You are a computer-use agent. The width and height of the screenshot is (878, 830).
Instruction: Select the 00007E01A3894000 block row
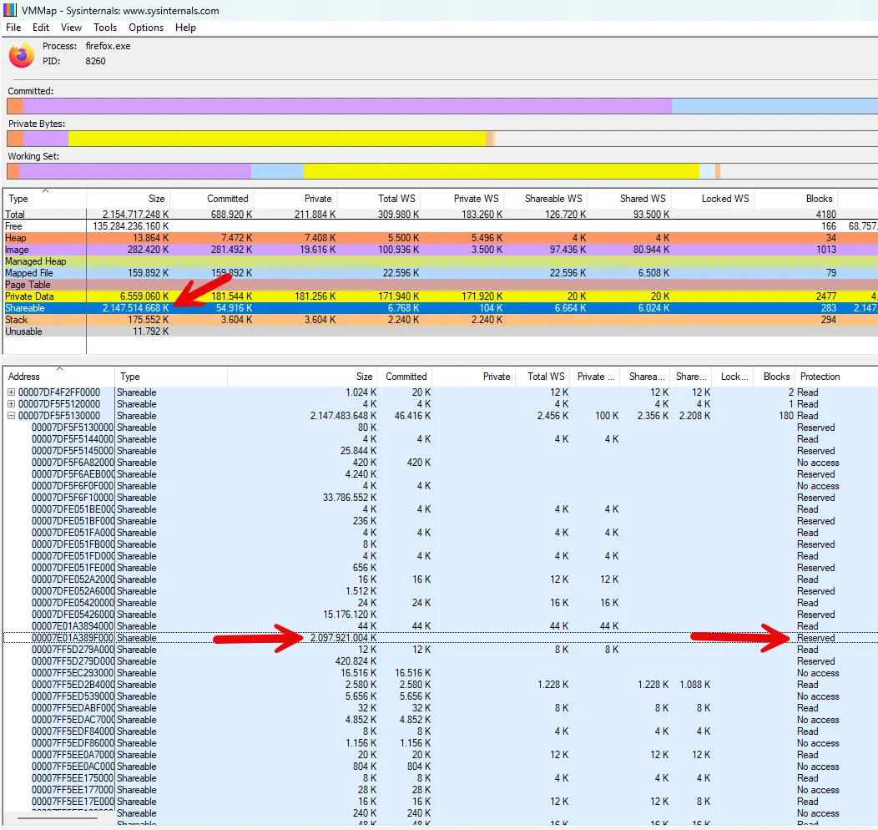coord(441,626)
